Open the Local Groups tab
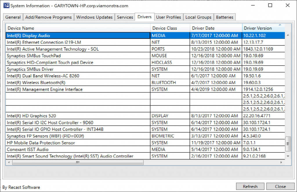The width and height of the screenshot is (297, 192). click(198, 17)
